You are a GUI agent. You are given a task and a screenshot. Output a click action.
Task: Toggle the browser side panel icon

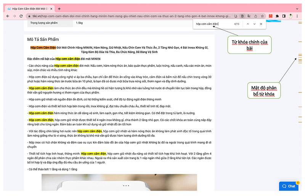pyautogui.click(x=283, y=16)
